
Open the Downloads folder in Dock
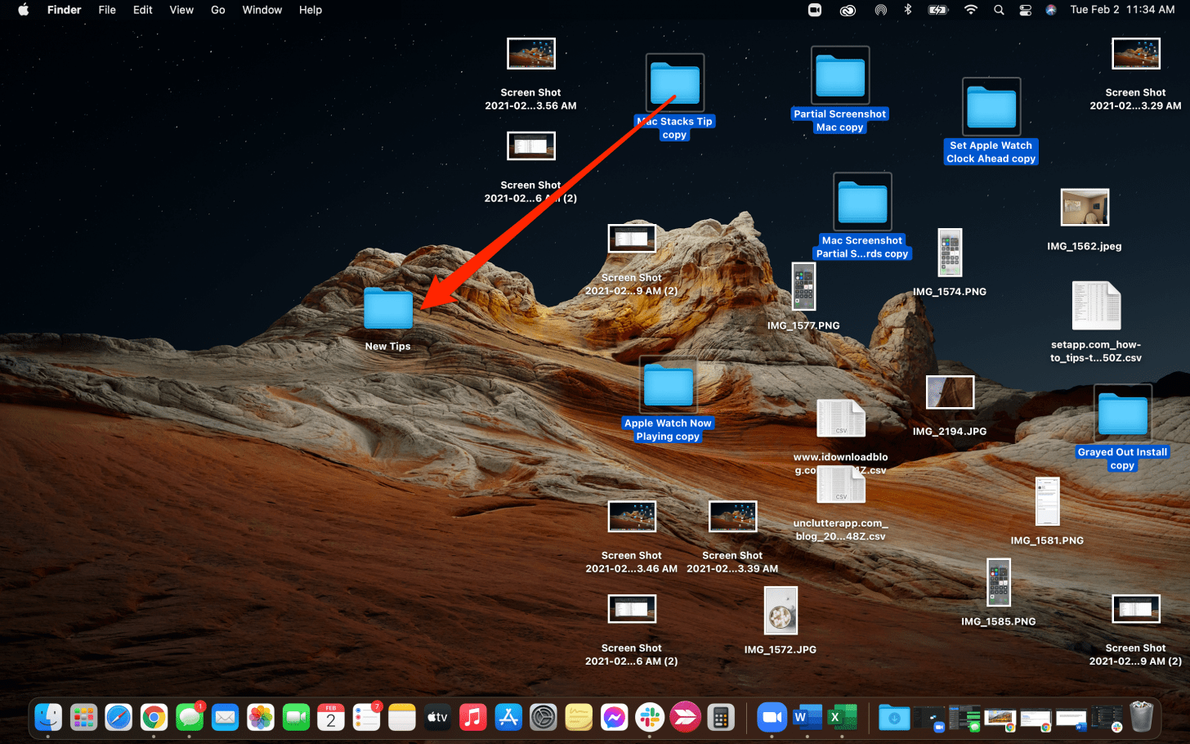point(894,718)
